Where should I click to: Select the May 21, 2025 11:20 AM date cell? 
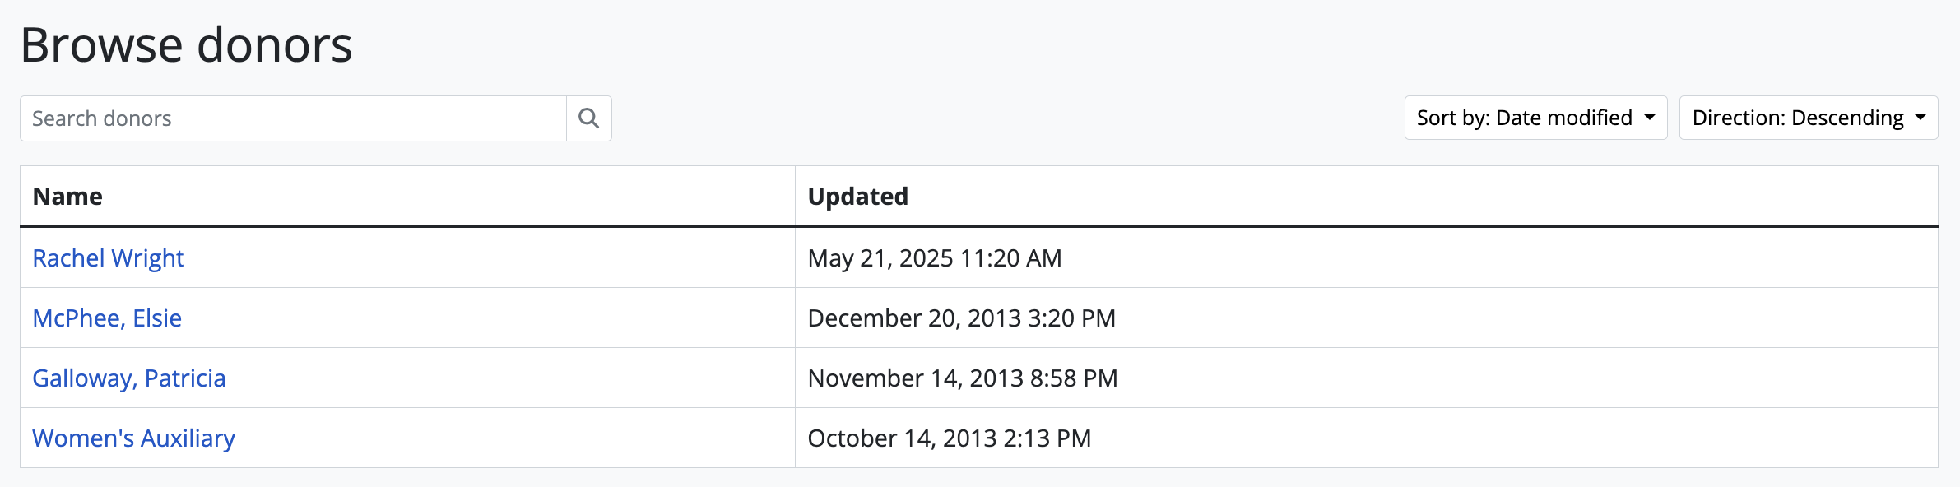point(935,258)
